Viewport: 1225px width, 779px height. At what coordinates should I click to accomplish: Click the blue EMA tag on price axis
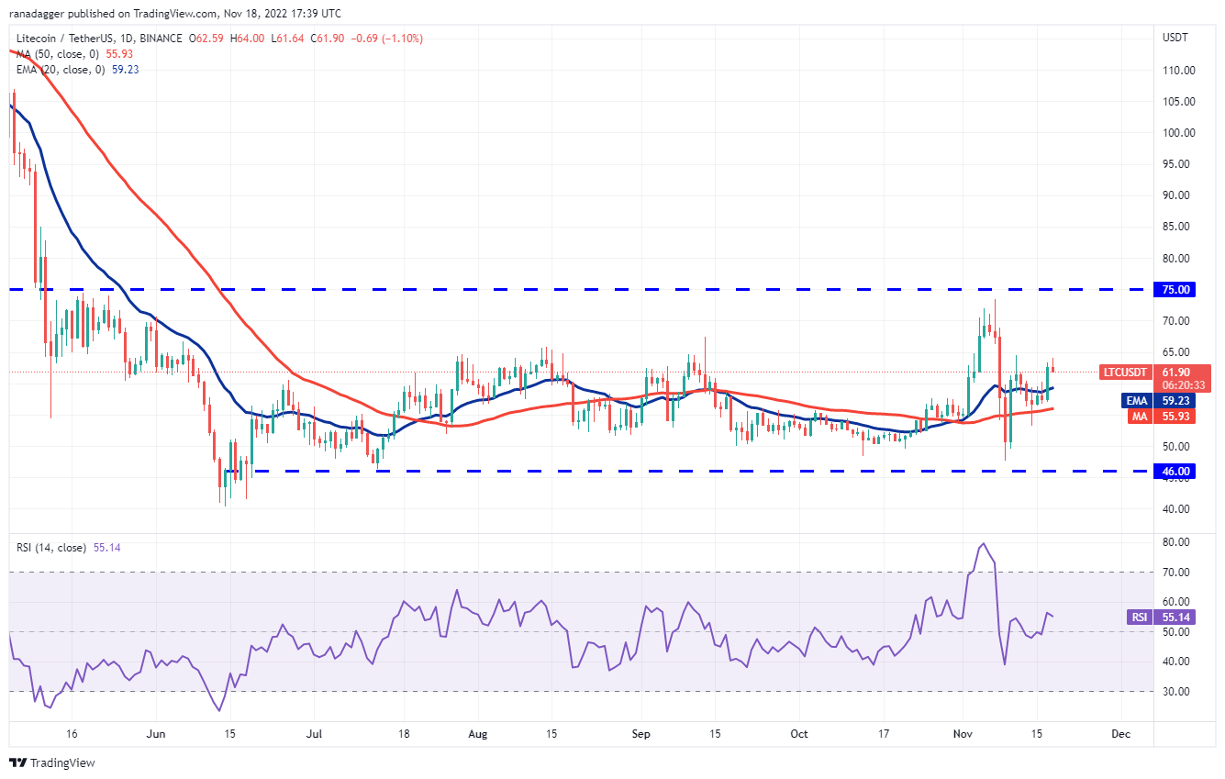1139,401
